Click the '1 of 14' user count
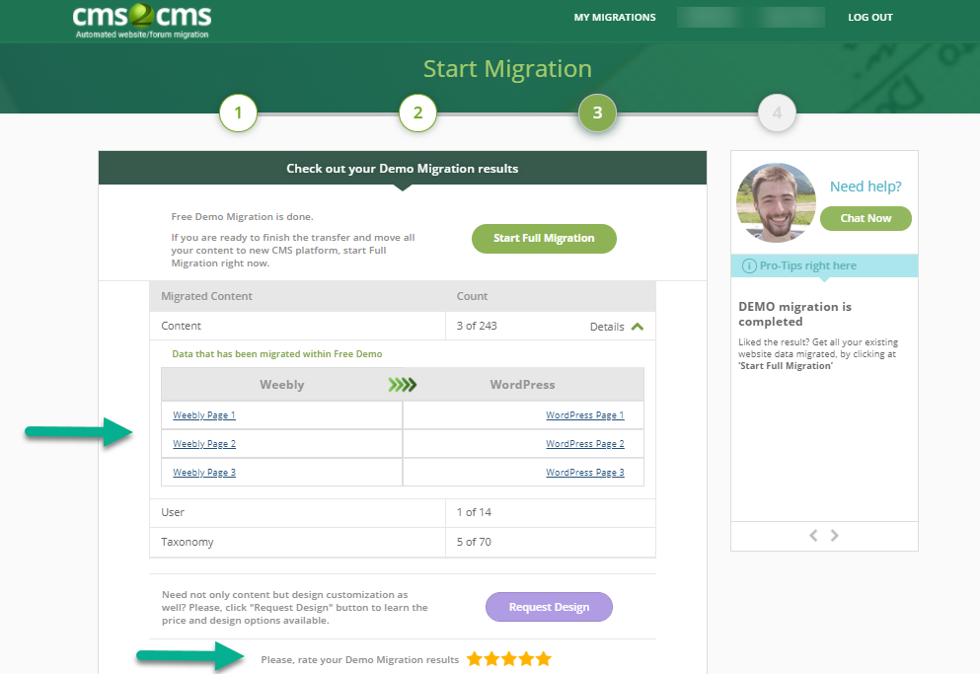Viewport: 980px width, 674px height. 474,512
